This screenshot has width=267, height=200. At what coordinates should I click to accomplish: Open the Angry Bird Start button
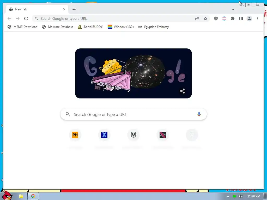tap(7, 196)
